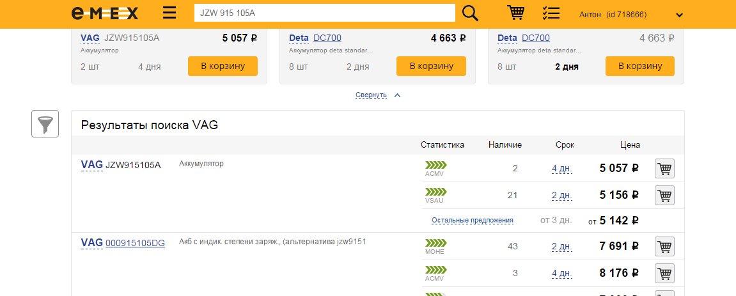Open the 000915105DG part number link
The width and height of the screenshot is (736, 296).
135,243
